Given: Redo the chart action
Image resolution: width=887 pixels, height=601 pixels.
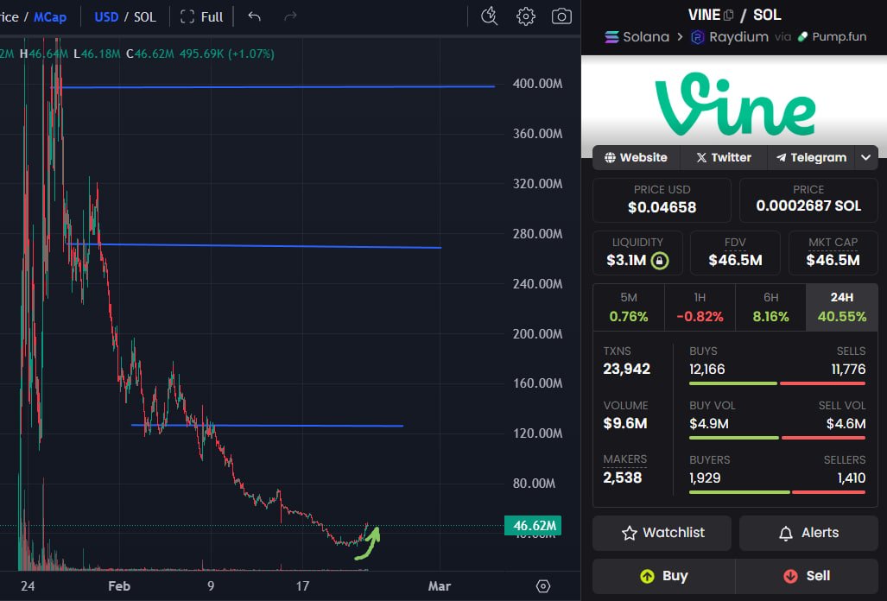Looking at the screenshot, I should [x=290, y=17].
